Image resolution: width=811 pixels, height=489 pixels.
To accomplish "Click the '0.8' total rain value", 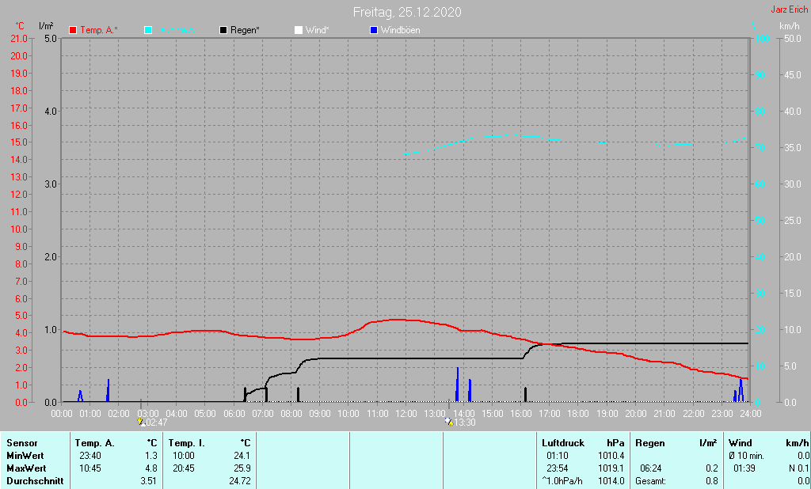I will pos(712,481).
